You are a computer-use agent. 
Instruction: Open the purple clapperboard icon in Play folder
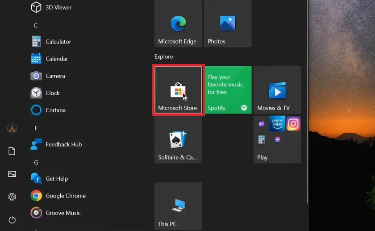[x=262, y=124]
